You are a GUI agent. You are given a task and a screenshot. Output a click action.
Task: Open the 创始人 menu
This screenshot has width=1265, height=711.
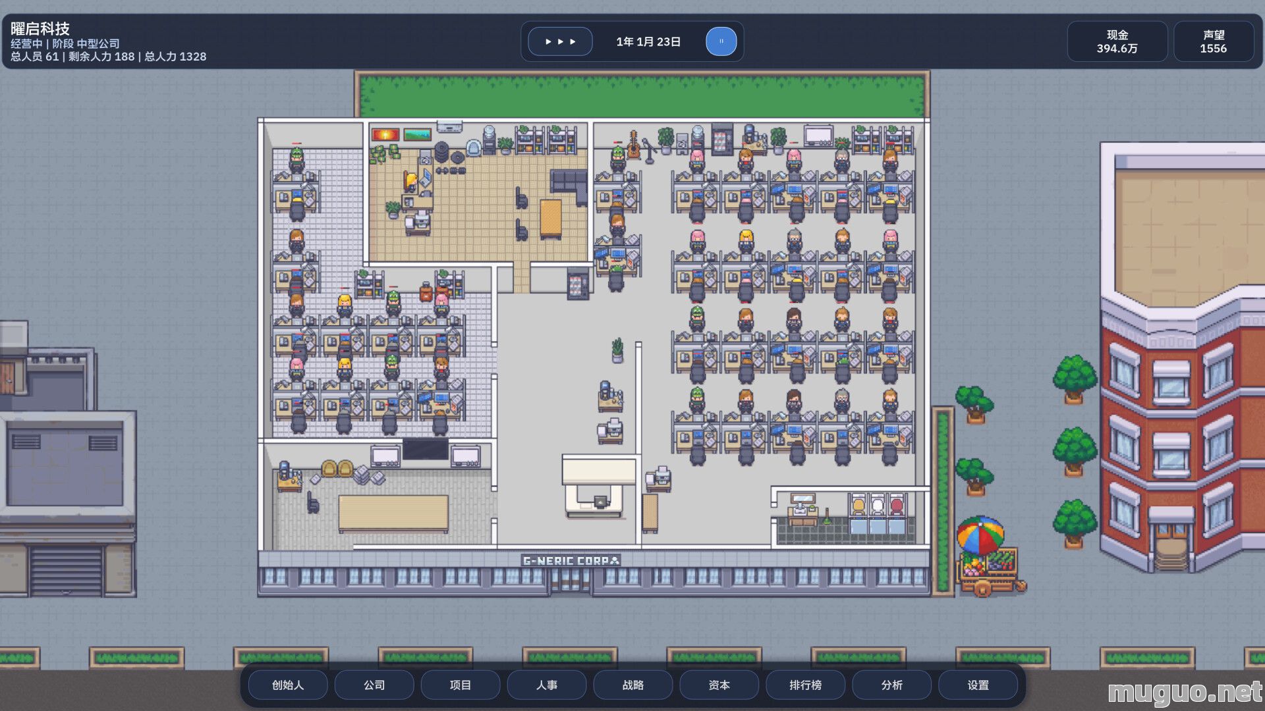288,685
